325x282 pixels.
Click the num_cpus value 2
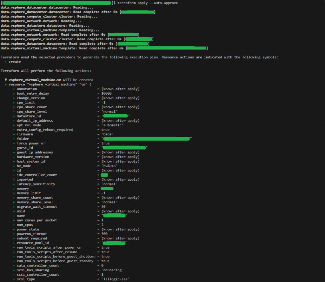click(x=104, y=225)
